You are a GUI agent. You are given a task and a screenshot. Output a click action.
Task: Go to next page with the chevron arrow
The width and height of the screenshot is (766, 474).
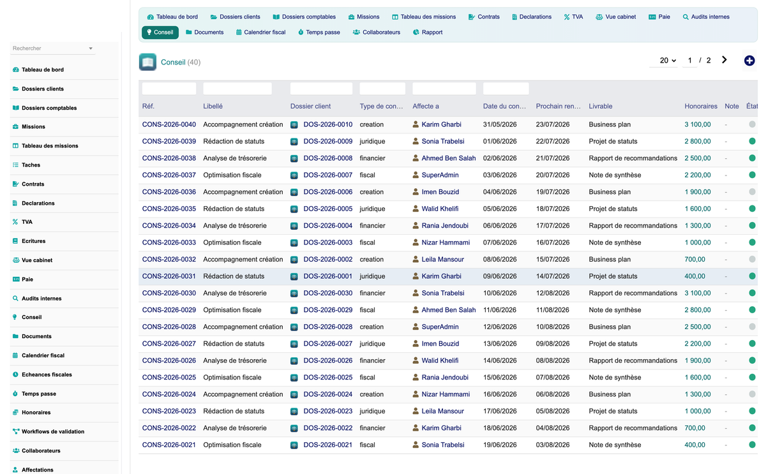[x=725, y=60]
